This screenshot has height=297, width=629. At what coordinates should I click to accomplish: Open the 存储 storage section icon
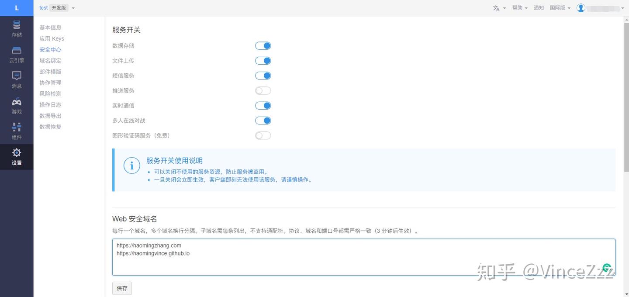(x=17, y=25)
